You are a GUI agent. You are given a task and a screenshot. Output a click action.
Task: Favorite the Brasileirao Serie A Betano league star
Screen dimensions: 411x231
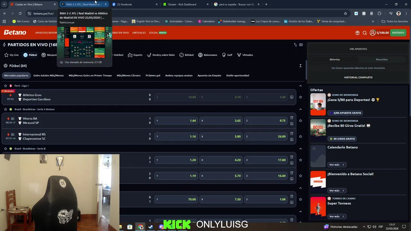pyautogui.click(x=5, y=109)
